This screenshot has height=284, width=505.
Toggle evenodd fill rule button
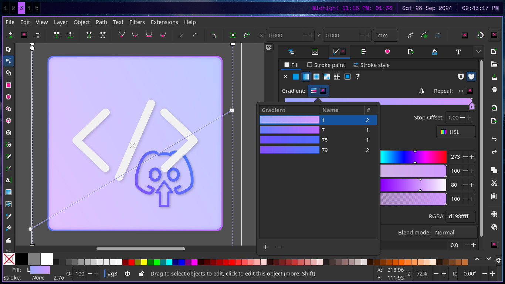click(x=461, y=77)
